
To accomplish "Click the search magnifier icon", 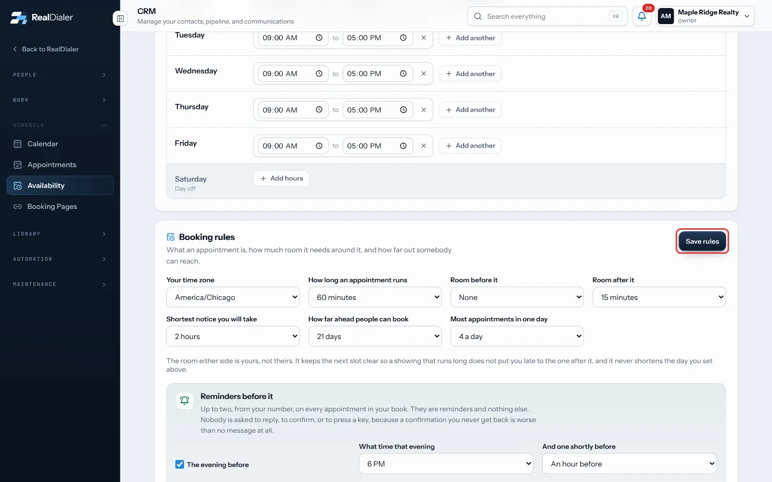I will click(x=478, y=17).
